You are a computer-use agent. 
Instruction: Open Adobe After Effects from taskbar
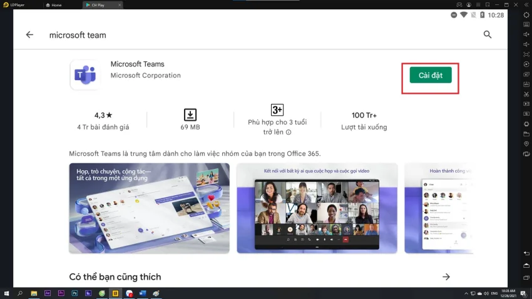click(48, 293)
